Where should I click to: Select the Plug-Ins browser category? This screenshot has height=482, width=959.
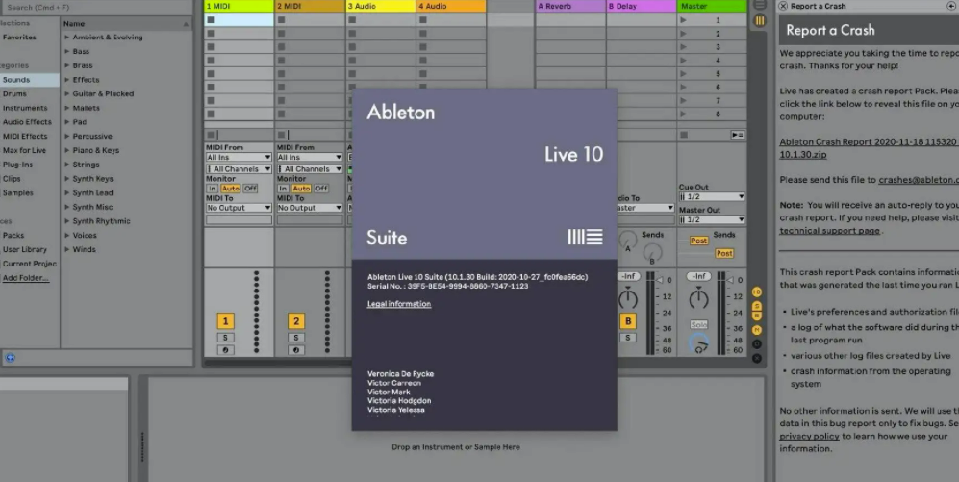pos(17,164)
